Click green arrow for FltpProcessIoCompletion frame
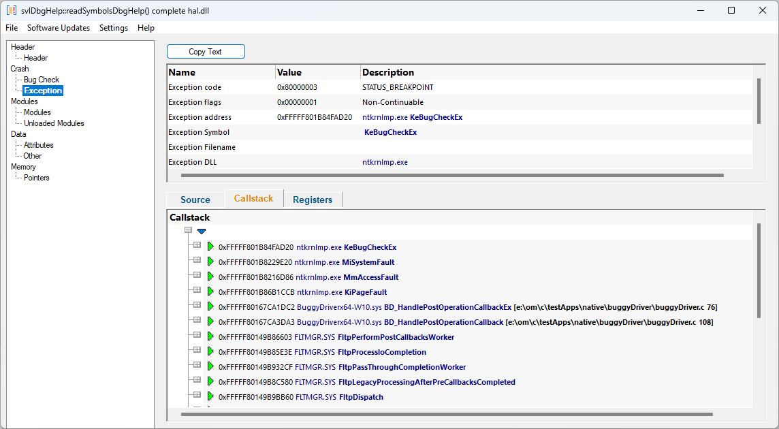This screenshot has height=429, width=779. click(x=210, y=351)
